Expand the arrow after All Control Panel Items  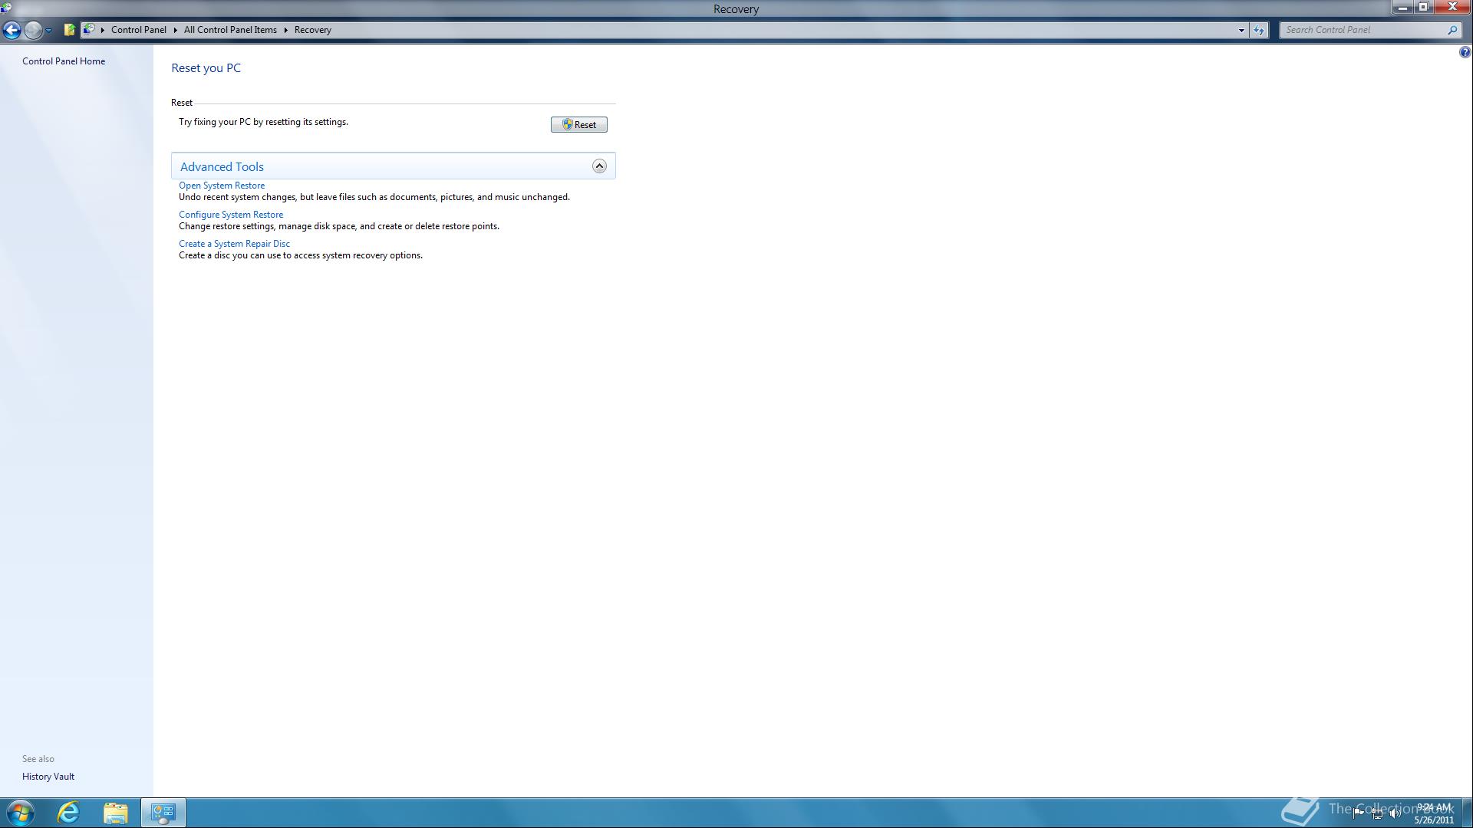coord(285,30)
